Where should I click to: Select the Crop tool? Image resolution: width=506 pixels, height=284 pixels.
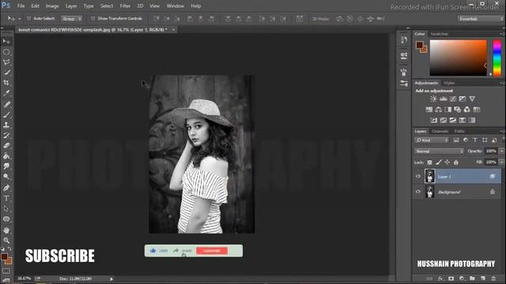coord(6,83)
